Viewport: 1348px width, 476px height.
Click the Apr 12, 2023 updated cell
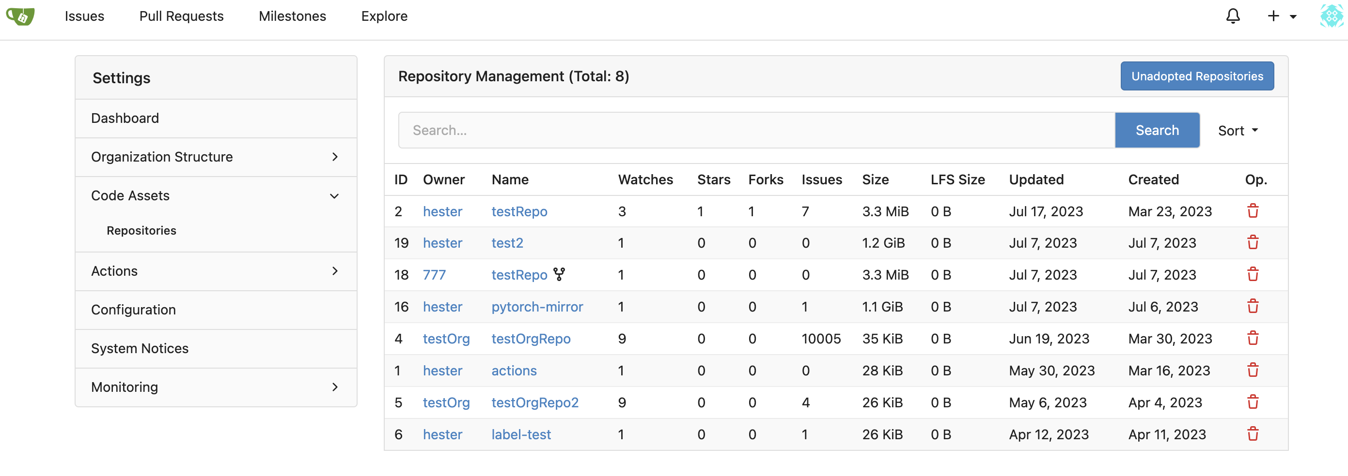click(1049, 434)
